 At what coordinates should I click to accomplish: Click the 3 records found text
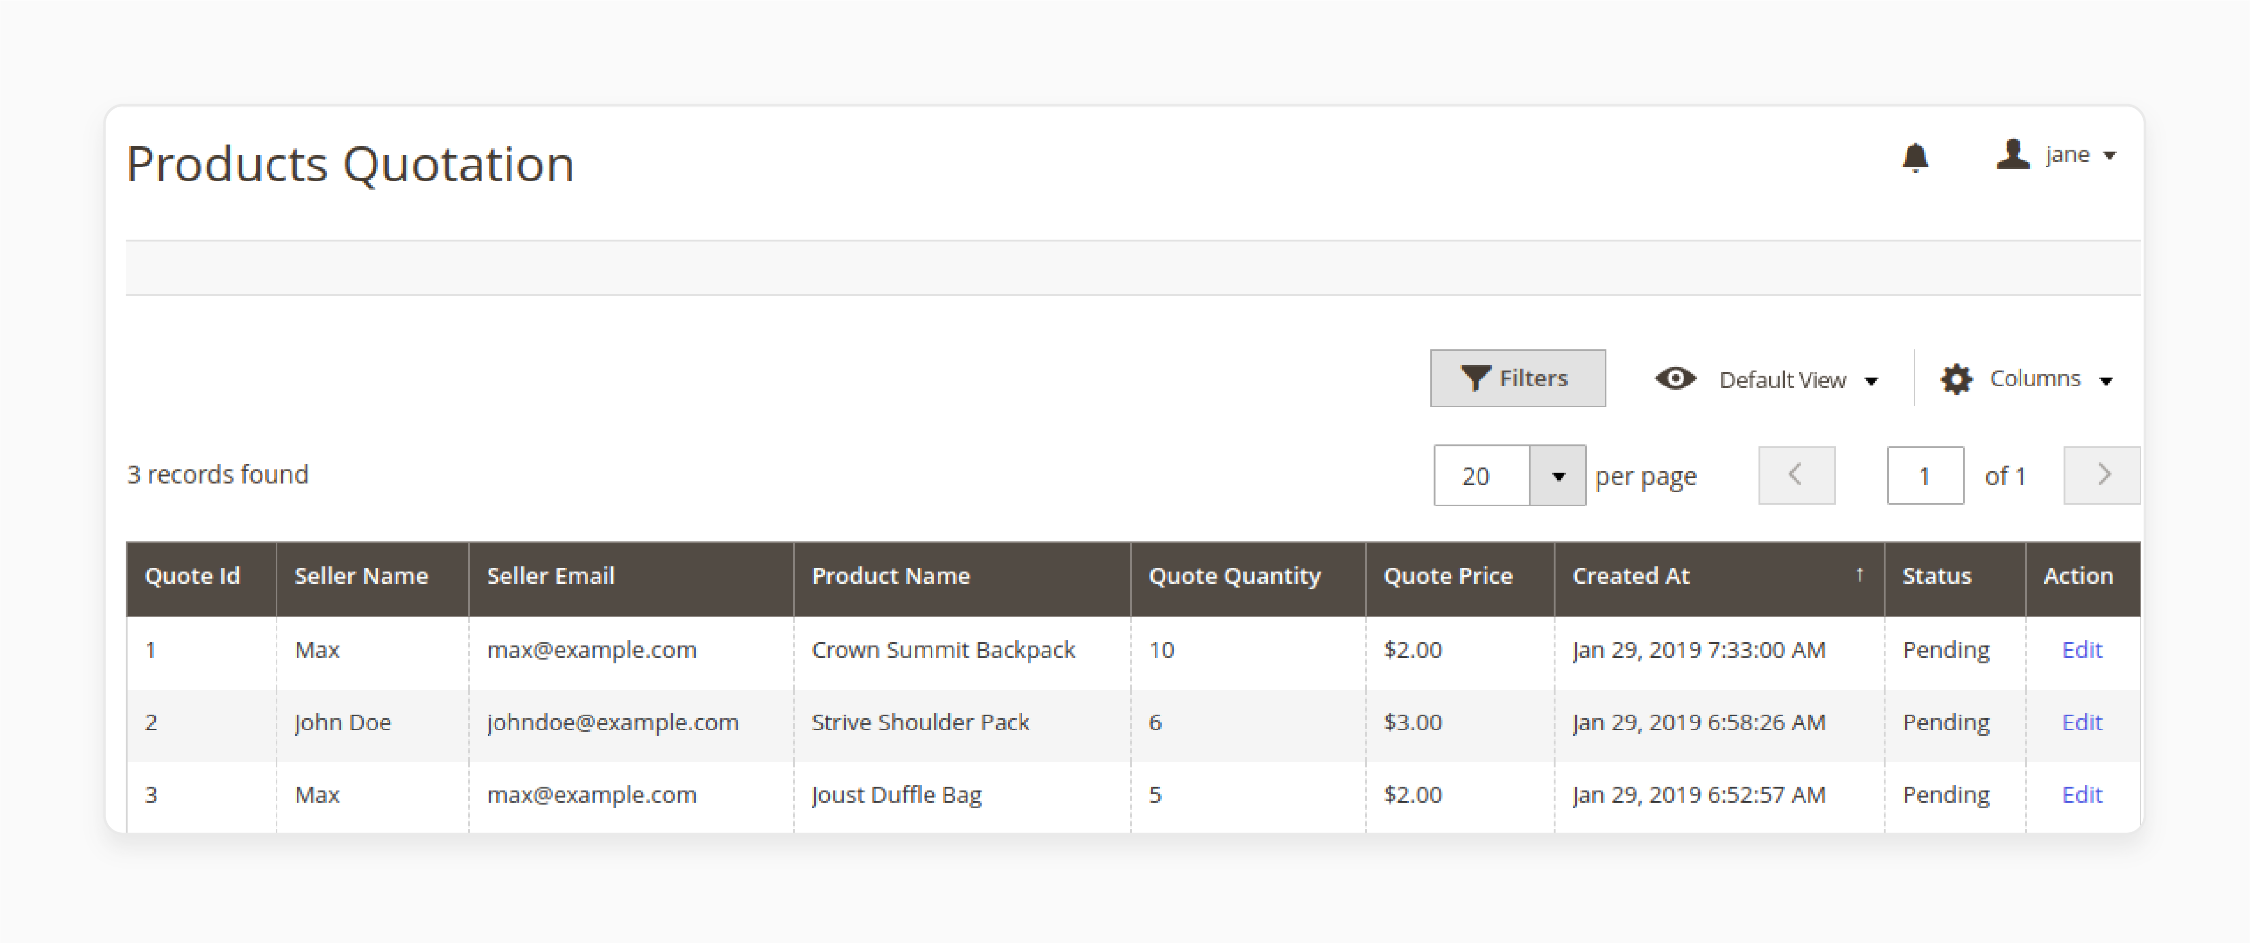pos(218,475)
